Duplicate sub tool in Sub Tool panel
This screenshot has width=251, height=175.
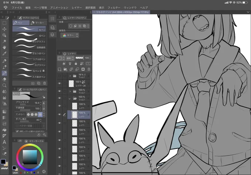tap(39, 83)
